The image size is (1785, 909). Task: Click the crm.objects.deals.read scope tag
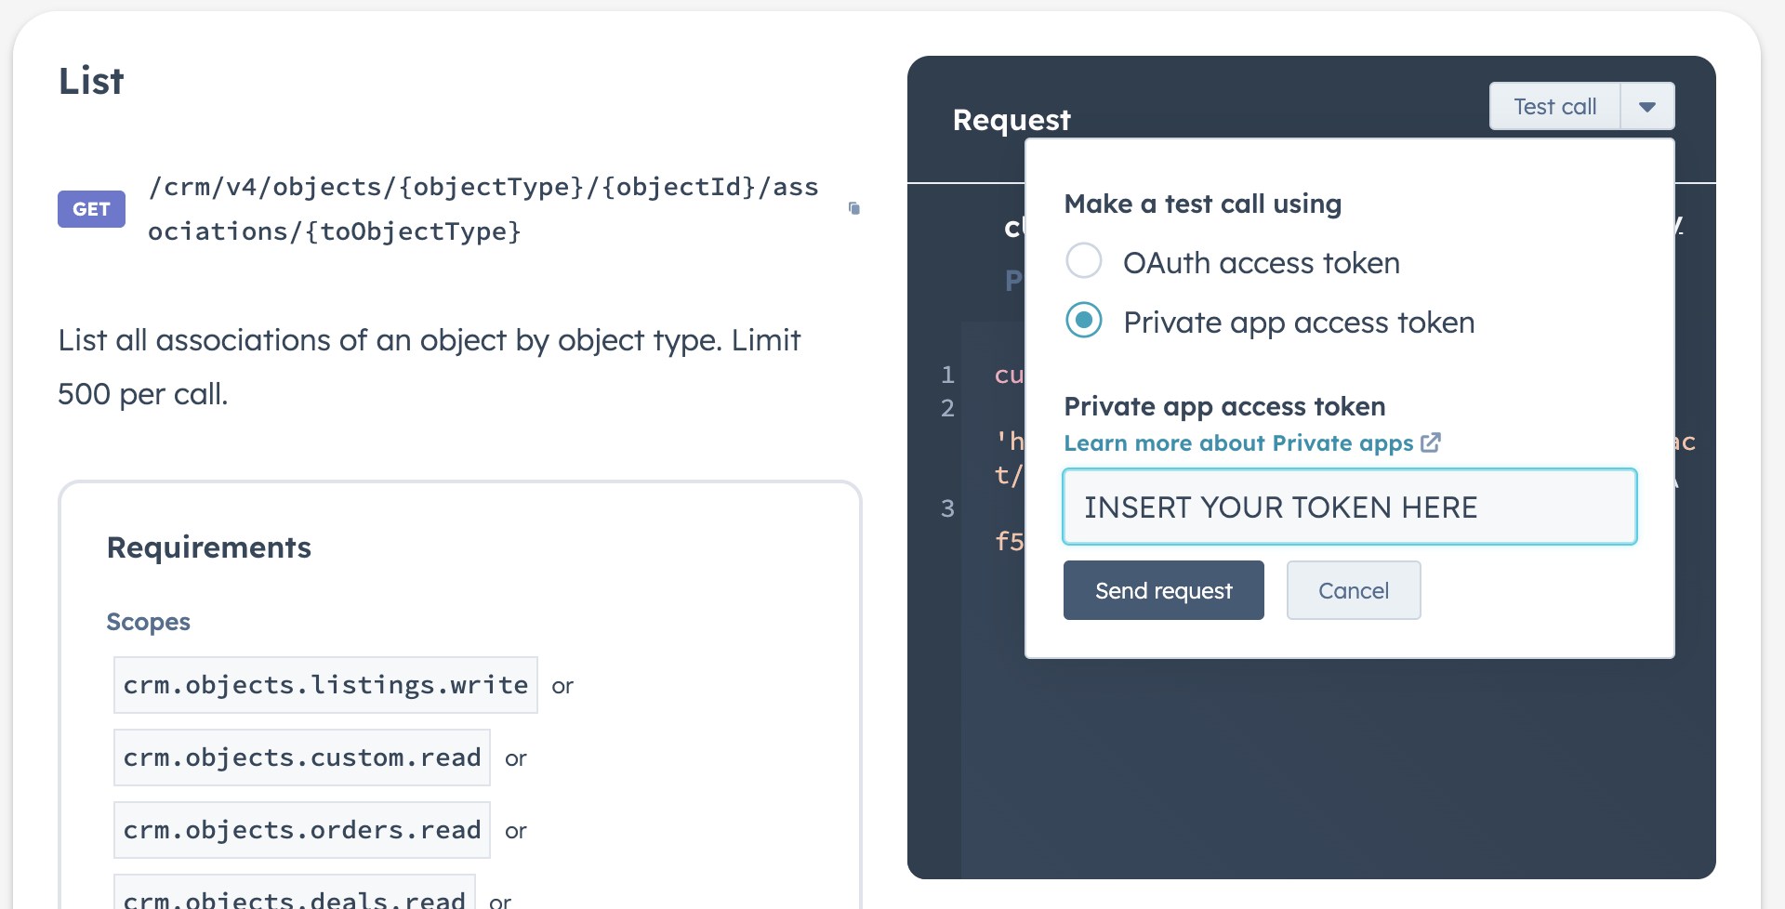tap(294, 896)
